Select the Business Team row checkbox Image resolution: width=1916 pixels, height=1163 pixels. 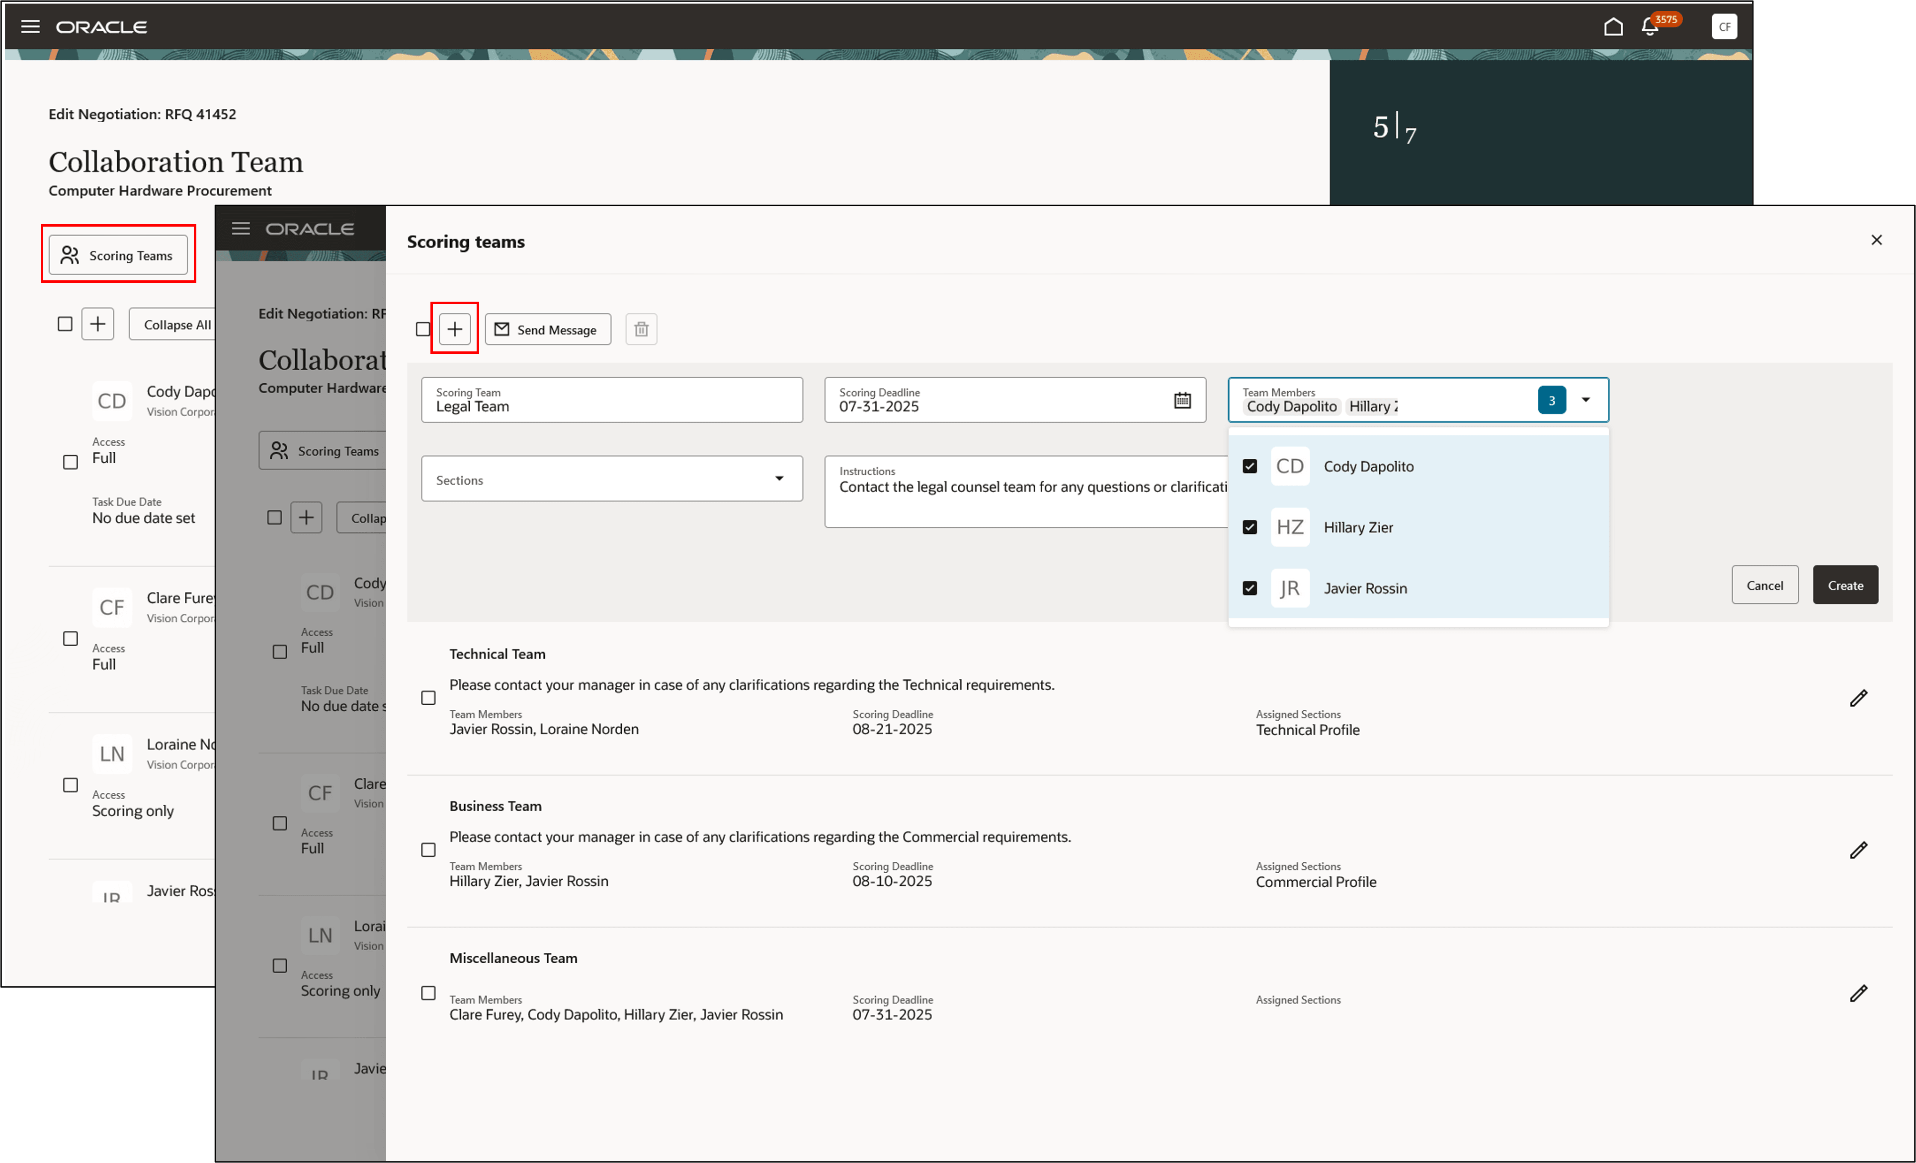point(428,850)
